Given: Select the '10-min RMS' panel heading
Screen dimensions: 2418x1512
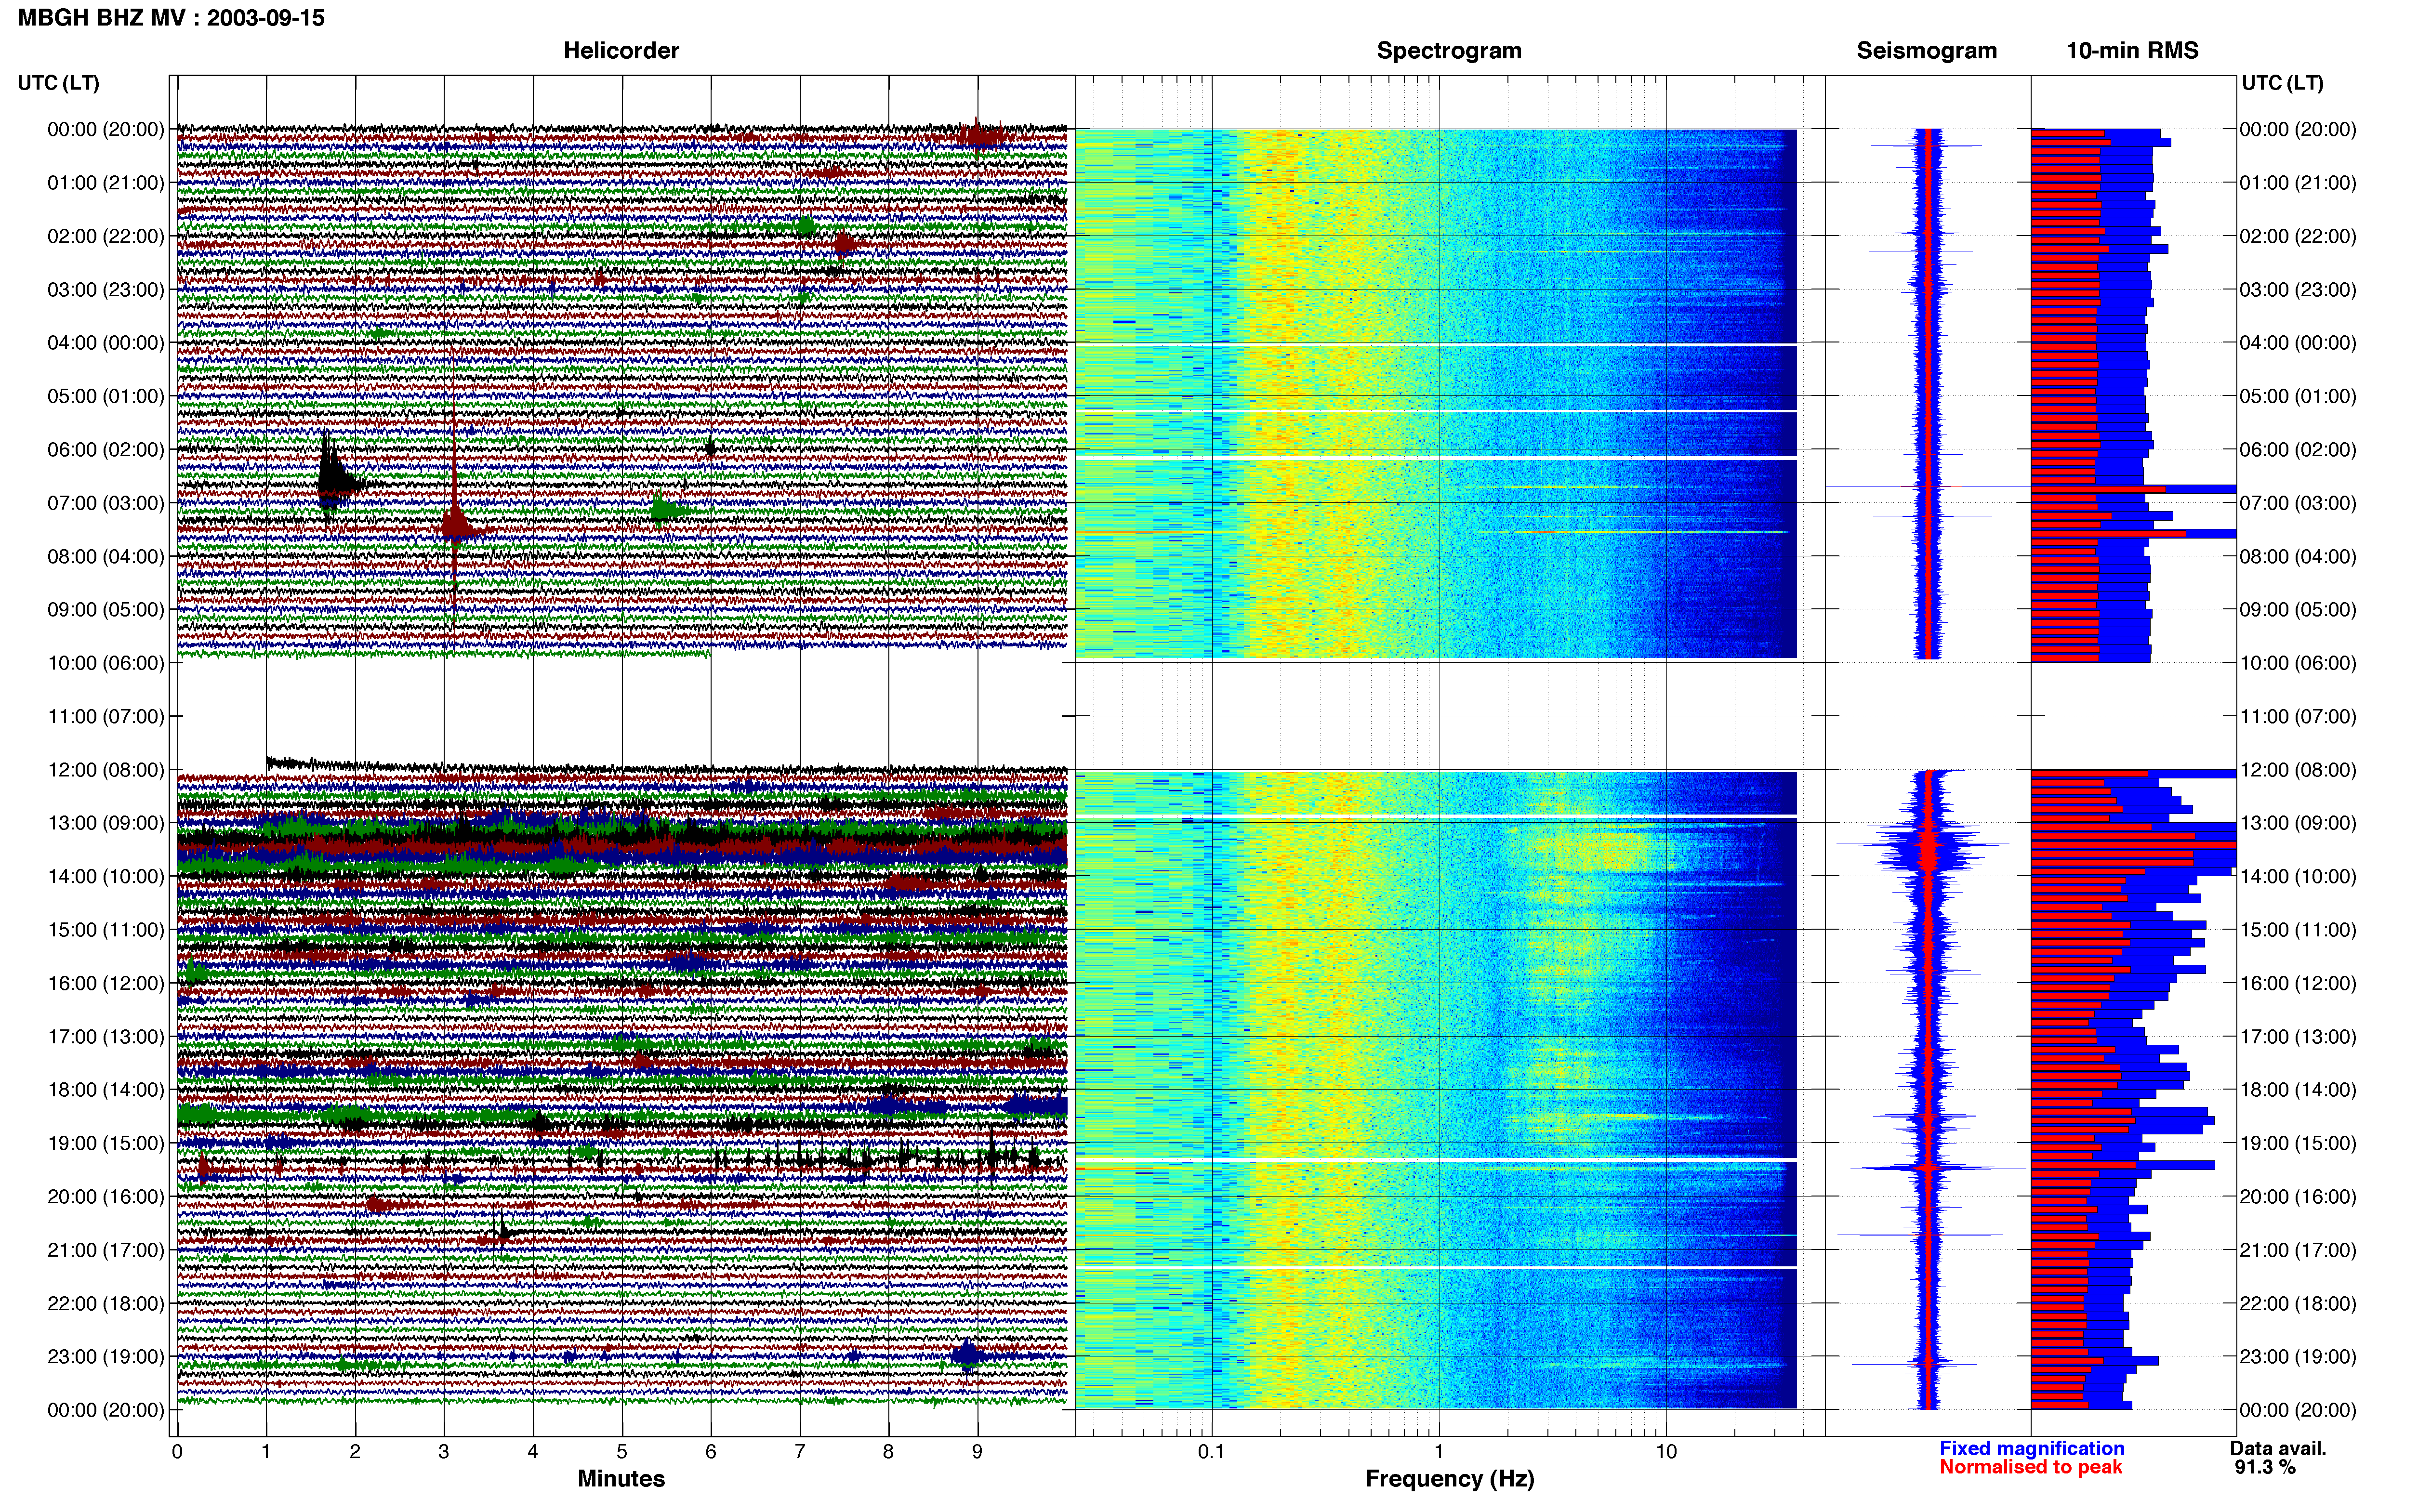Looking at the screenshot, I should point(2132,50).
